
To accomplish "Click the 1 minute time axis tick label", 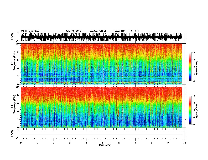I will coord(37,143).
